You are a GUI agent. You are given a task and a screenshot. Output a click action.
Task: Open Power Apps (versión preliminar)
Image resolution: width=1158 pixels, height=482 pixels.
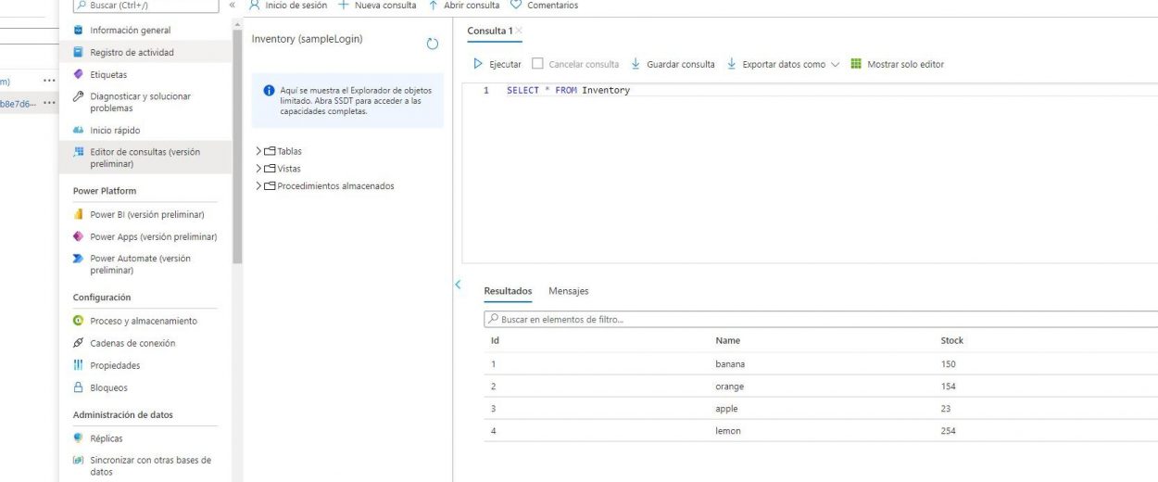(x=153, y=236)
